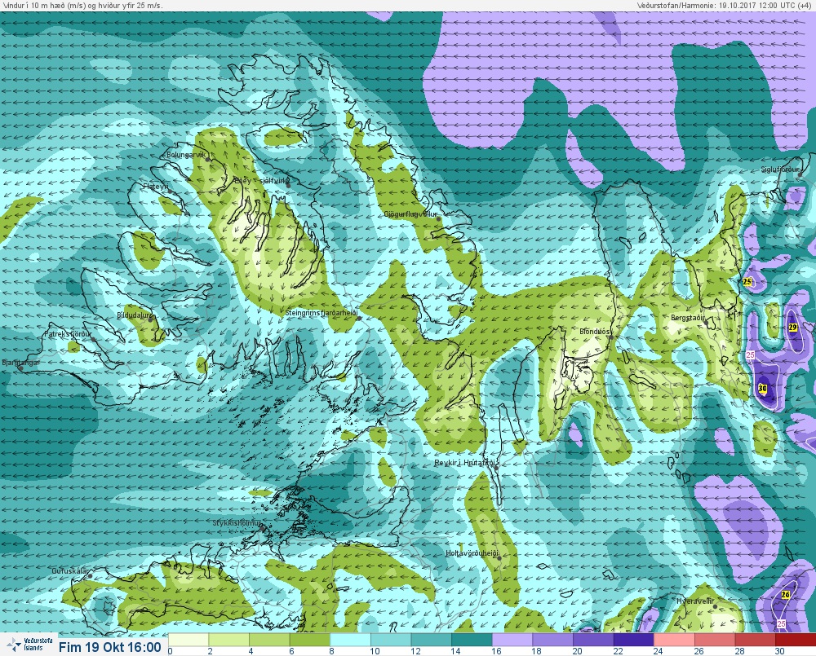Click the 'Fim 19 Okt 16:00' forecast time
Image resolution: width=816 pixels, height=656 pixels.
110,647
